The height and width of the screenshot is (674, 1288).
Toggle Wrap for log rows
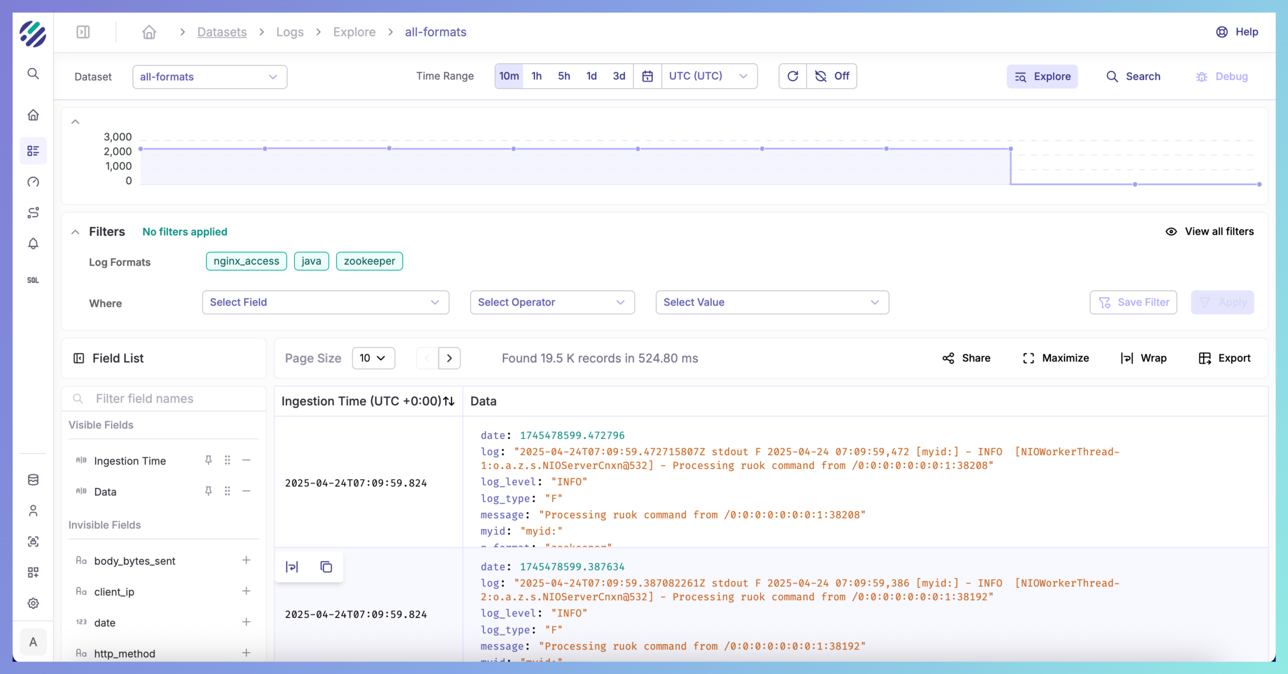point(1144,358)
